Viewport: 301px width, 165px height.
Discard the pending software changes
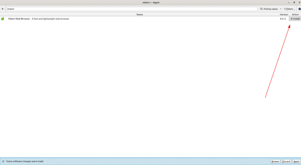pyautogui.click(x=286, y=161)
